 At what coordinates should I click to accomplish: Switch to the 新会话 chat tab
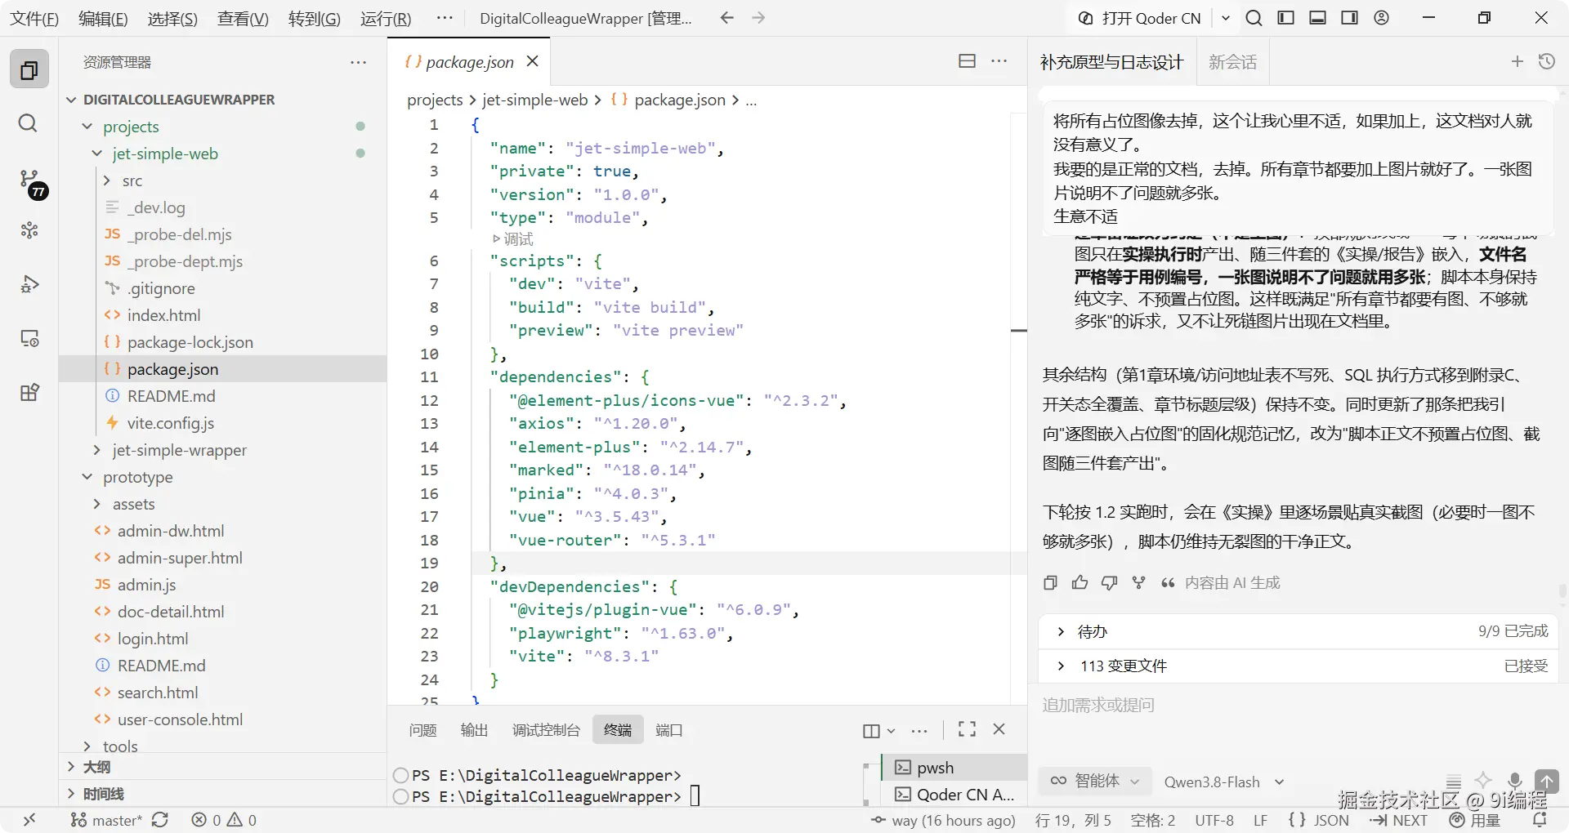(x=1232, y=62)
